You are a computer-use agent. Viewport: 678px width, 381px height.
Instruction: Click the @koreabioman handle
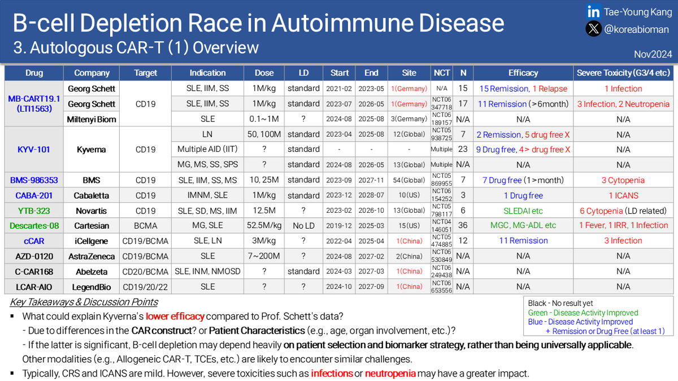click(x=636, y=30)
